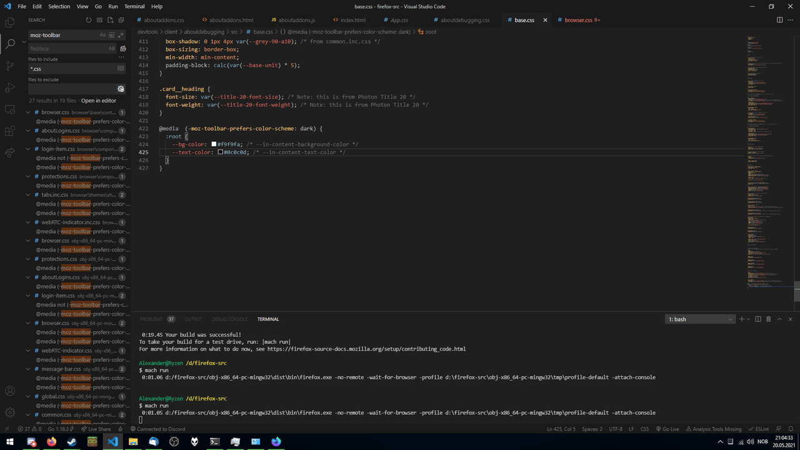Collapse message-bar.css result group

pos(29,369)
